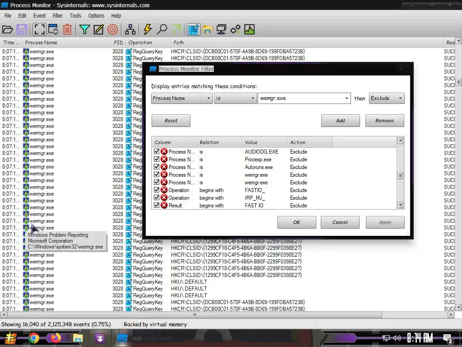The image size is (462, 347).
Task: Click the purple shield taskbar app icon
Action: click(x=100, y=338)
